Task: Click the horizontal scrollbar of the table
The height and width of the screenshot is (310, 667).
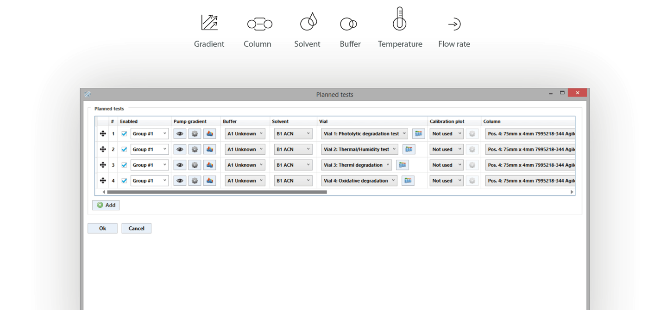Action: click(x=217, y=192)
